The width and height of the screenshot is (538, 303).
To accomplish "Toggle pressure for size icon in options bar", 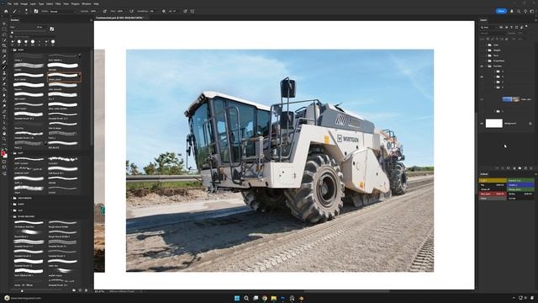I will pyautogui.click(x=185, y=11).
